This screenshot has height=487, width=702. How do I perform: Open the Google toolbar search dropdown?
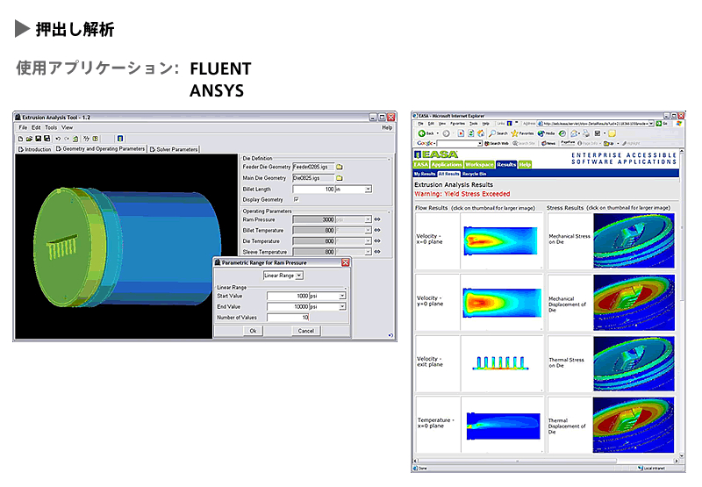click(479, 143)
